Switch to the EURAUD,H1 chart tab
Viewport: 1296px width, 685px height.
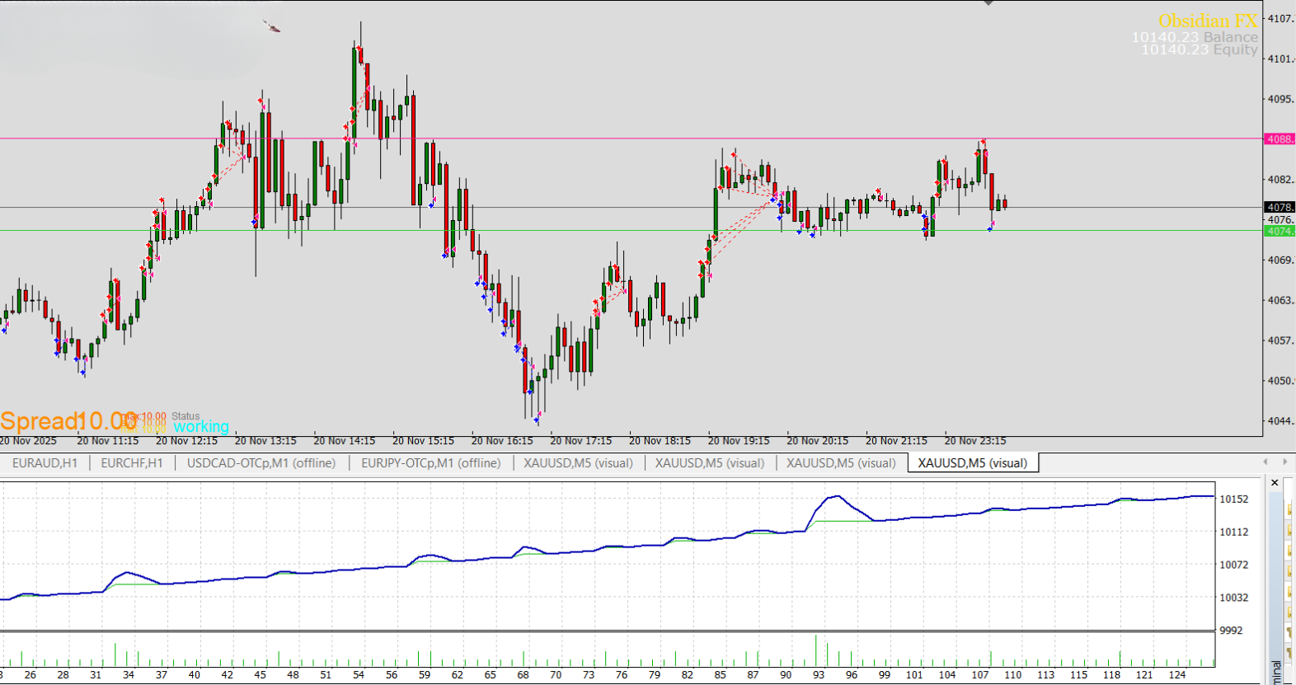tap(45, 463)
